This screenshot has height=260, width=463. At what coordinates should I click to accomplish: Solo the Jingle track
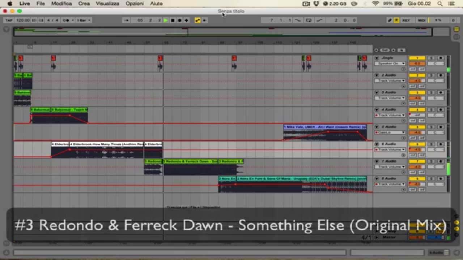(431, 58)
